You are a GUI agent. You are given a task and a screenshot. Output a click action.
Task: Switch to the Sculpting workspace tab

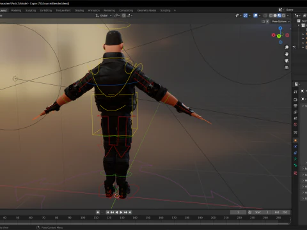(x=31, y=10)
